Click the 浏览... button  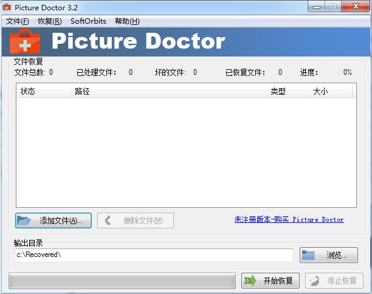pos(329,255)
